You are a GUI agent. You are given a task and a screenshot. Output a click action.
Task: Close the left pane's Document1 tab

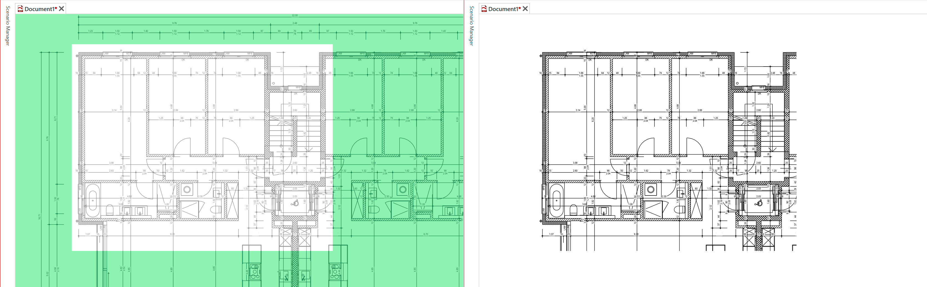point(62,9)
